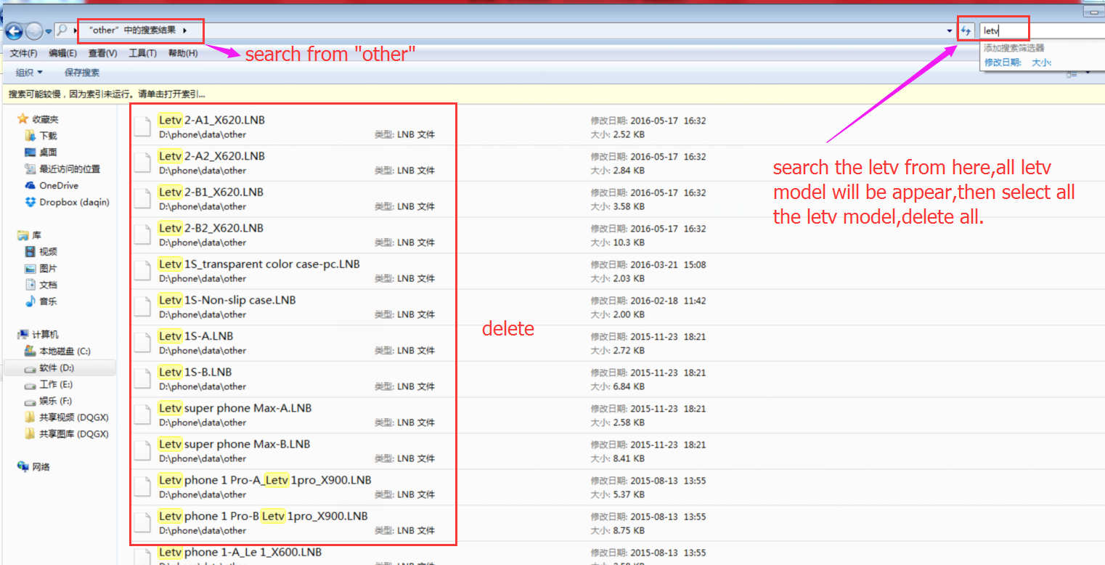Select icon of Letv phone 1 Pro-B Letv 1pro_X900.LNB
Screen dimensions: 1105x565
tap(143, 524)
